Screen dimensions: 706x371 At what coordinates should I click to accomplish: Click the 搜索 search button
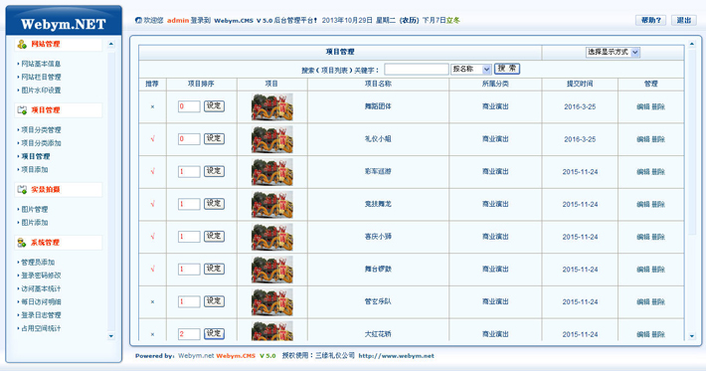click(507, 69)
